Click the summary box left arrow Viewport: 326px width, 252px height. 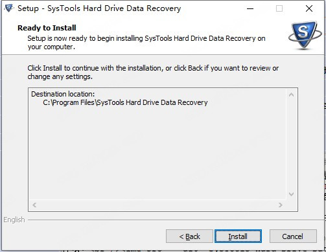pyautogui.click(x=34, y=205)
